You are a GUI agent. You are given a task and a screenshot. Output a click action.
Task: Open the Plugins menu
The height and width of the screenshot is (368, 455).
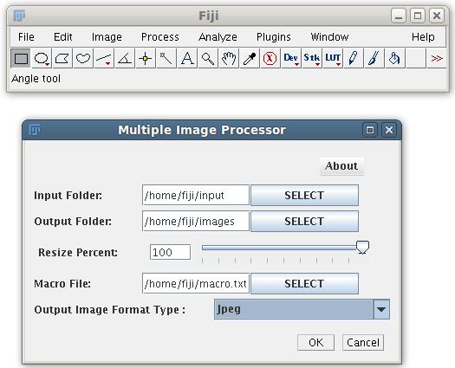point(274,37)
